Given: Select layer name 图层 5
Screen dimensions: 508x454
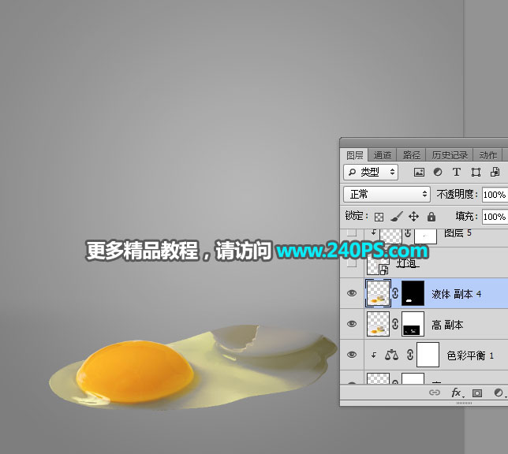Looking at the screenshot, I should pos(458,233).
